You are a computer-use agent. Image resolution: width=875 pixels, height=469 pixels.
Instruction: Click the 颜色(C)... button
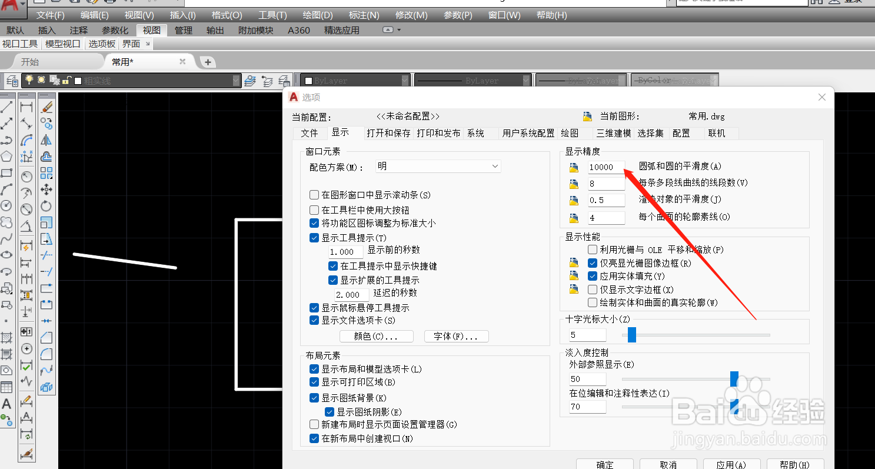(376, 336)
